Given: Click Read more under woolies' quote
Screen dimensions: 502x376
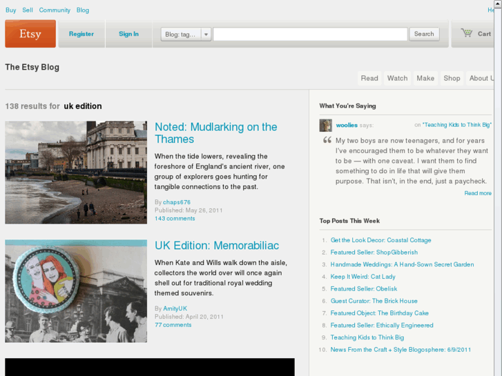Looking at the screenshot, I should pyautogui.click(x=478, y=193).
